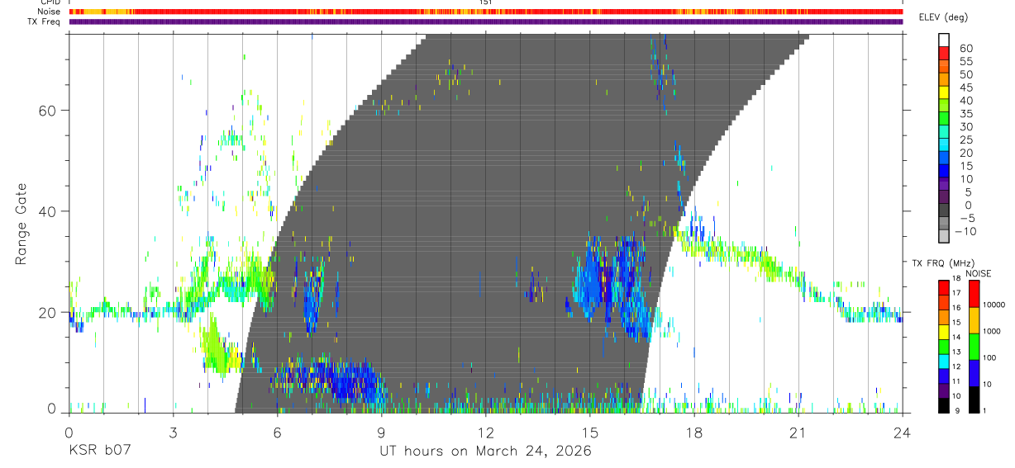The width and height of the screenshot is (1015, 468).
Task: Click the "CPID" row label at top left
Action: pos(50,2)
